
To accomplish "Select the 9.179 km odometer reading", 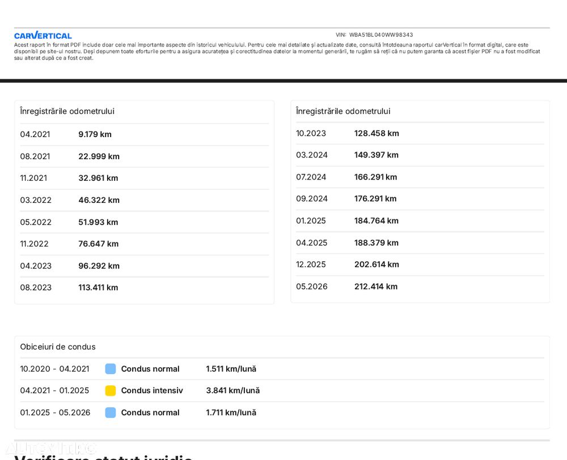I will pyautogui.click(x=95, y=134).
